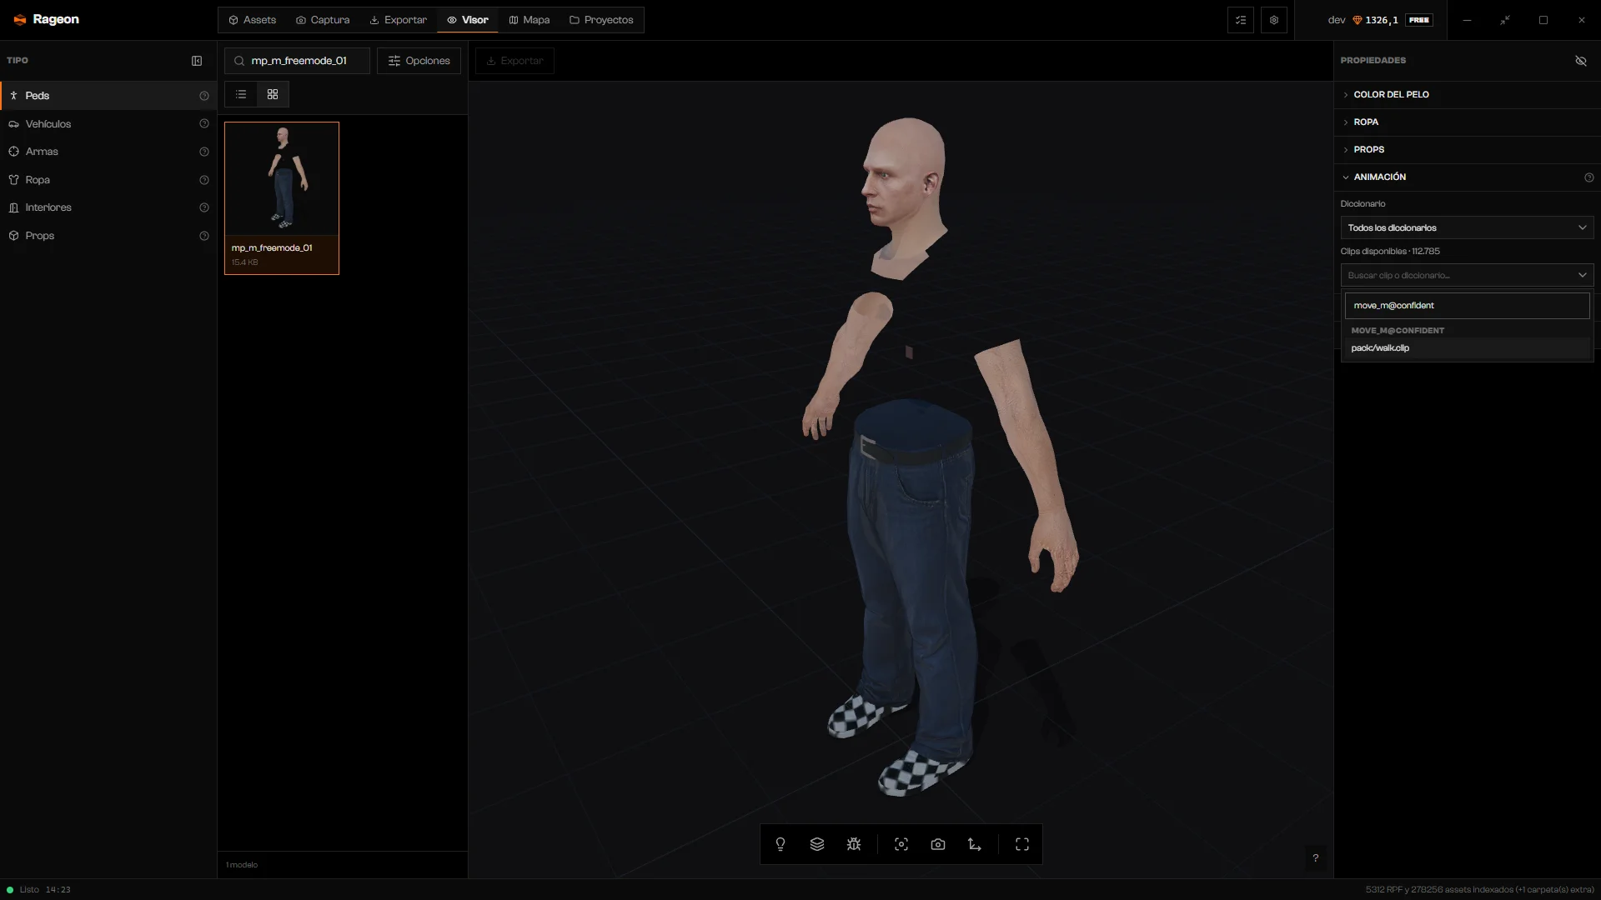Select the mp_m_freemode_01 model thumbnail
Screen dimensions: 1601x900
[x=282, y=198]
